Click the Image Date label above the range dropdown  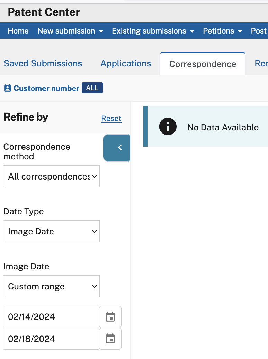click(26, 266)
